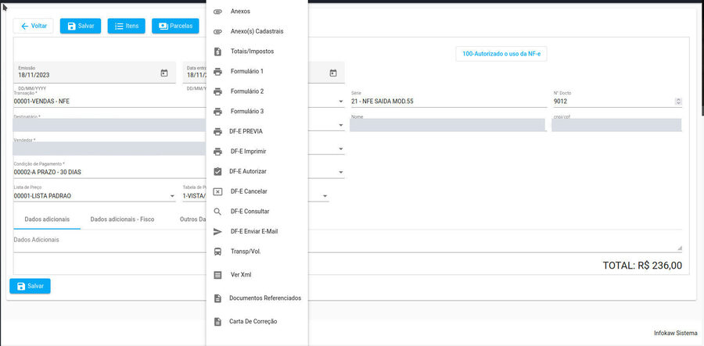The width and height of the screenshot is (704, 346).
Task: Click the printer icon beside DF-E PREVIA
Action: pos(217,132)
